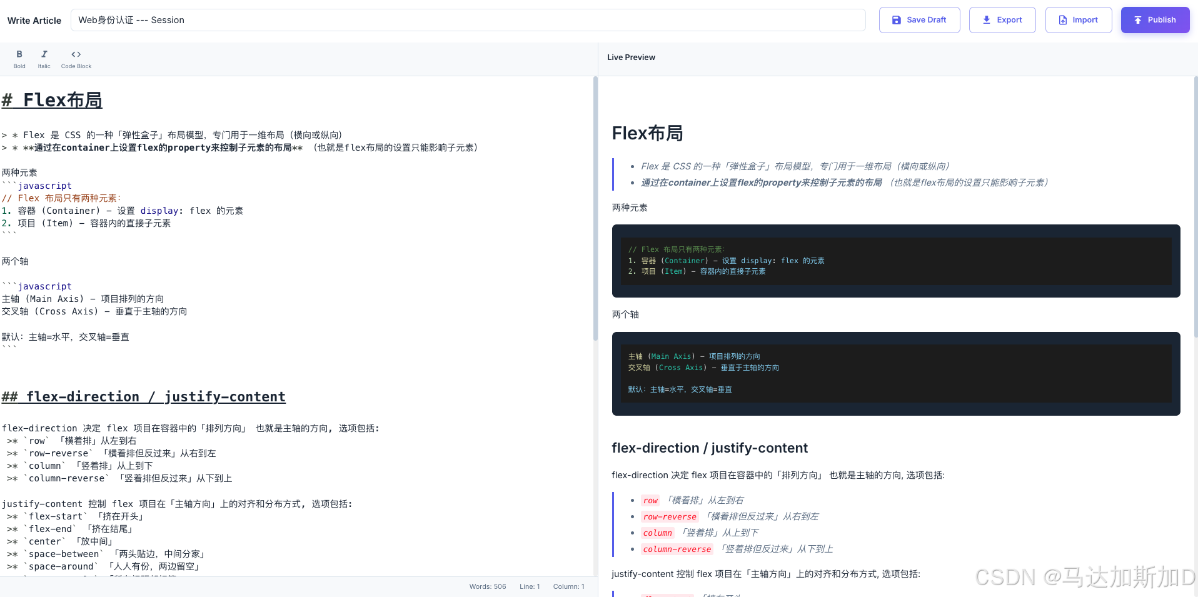Click the Save Draft button
The width and height of the screenshot is (1198, 597).
coord(919,20)
